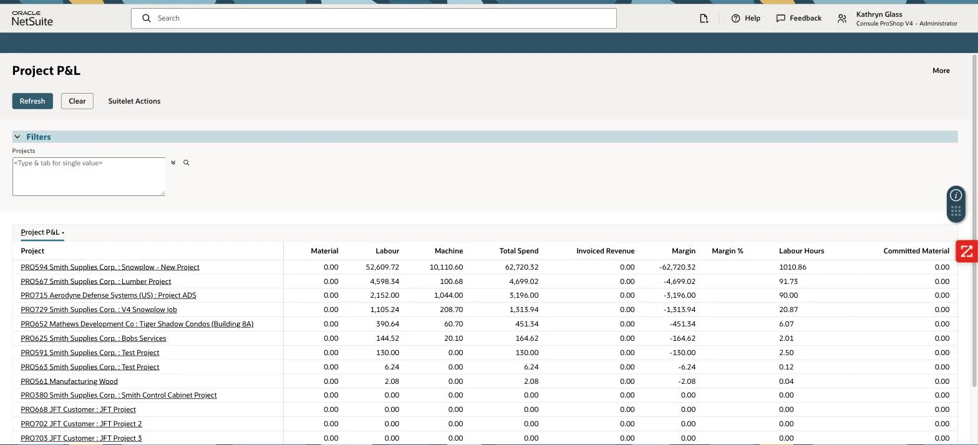Expand the Projects multi-select double arrow
This screenshot has height=445, width=978.
pos(173,162)
